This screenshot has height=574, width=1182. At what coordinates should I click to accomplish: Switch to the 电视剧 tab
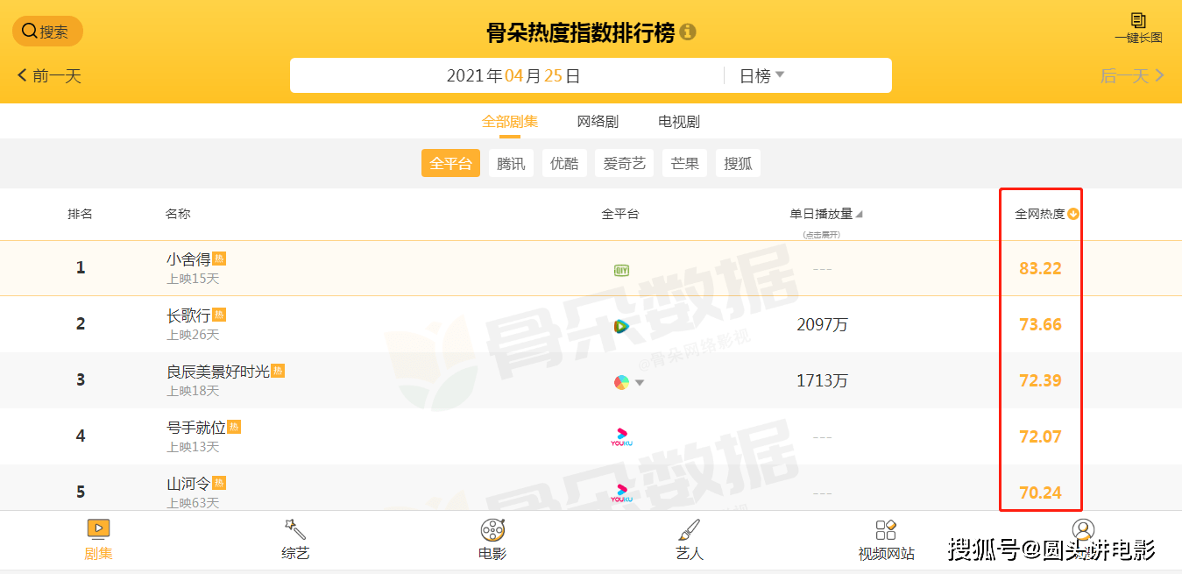point(679,122)
